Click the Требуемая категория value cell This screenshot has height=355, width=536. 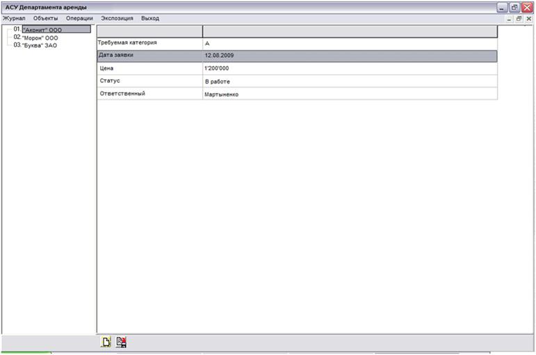(x=349, y=43)
